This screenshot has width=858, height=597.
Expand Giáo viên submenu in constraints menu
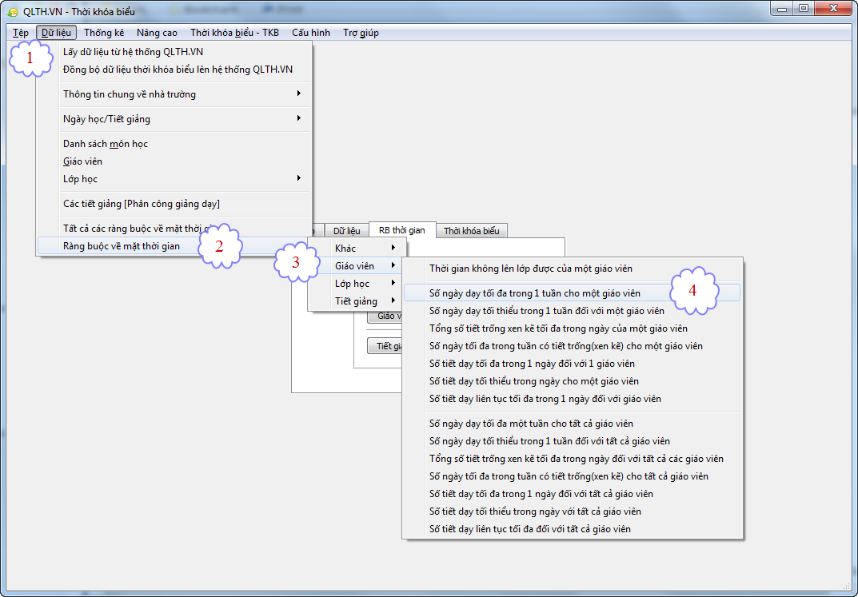tap(357, 265)
